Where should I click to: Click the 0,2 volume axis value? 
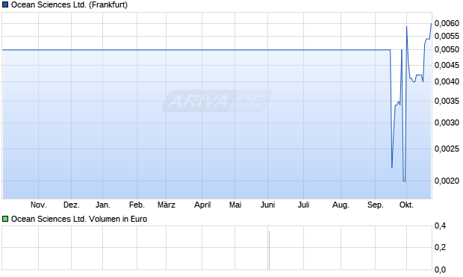[x=440, y=247]
